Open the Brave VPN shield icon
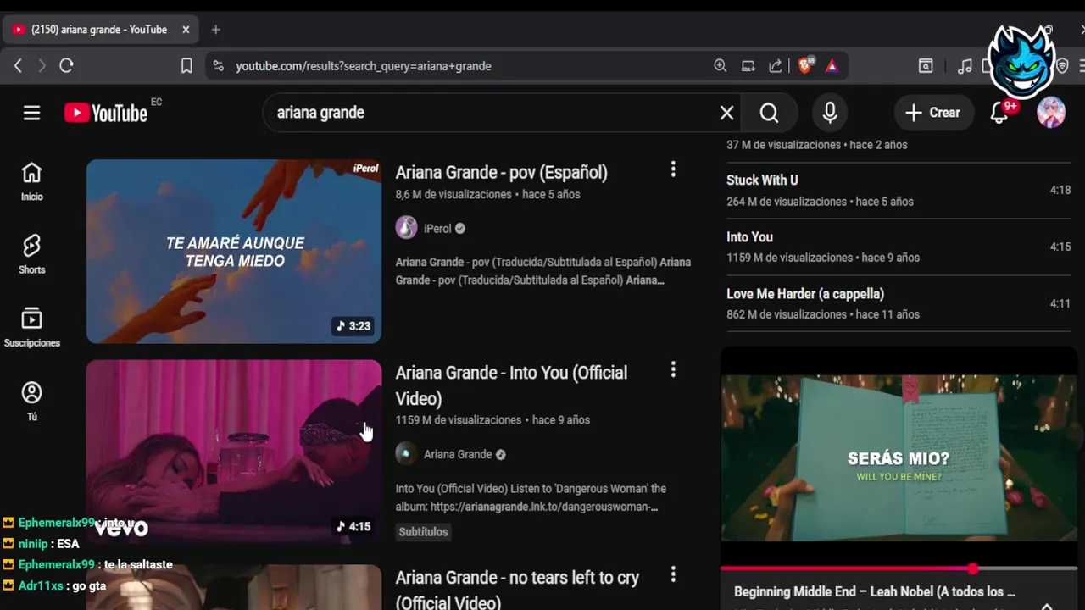1085x610 pixels. 1062,65
